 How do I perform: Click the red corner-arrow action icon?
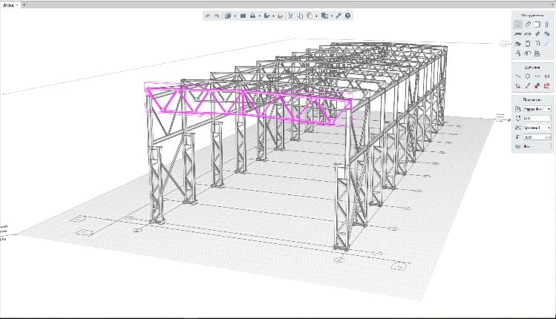518,86
